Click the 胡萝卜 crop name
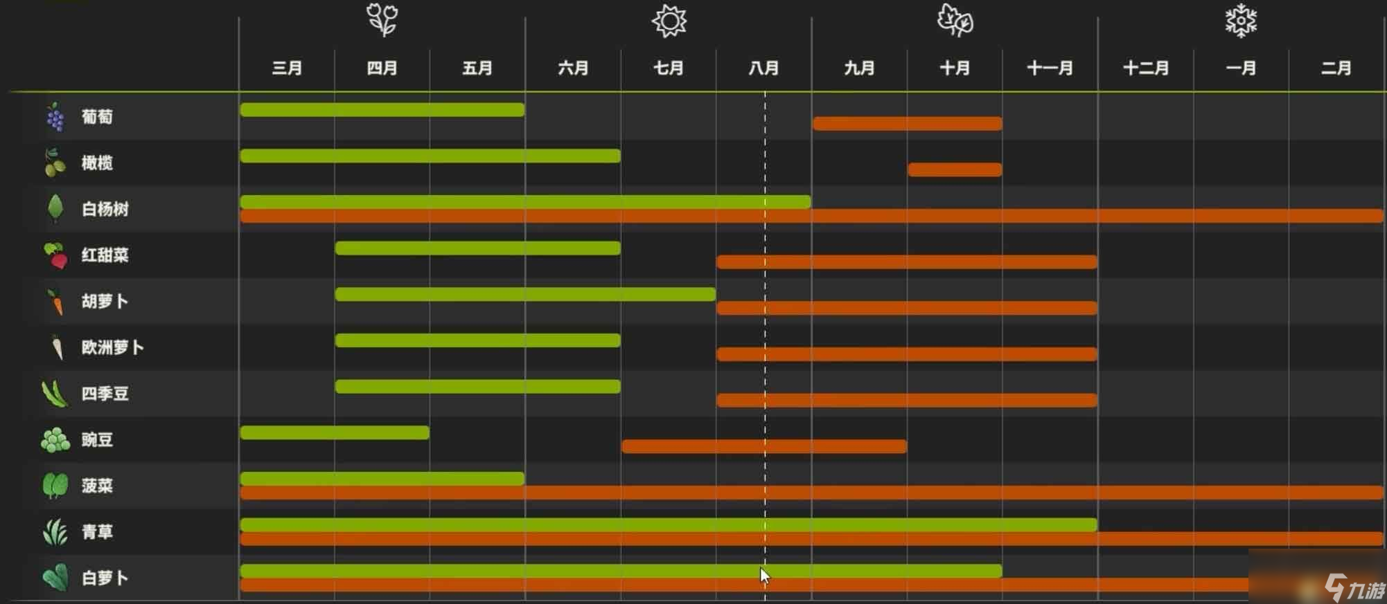This screenshot has width=1387, height=604. (105, 301)
